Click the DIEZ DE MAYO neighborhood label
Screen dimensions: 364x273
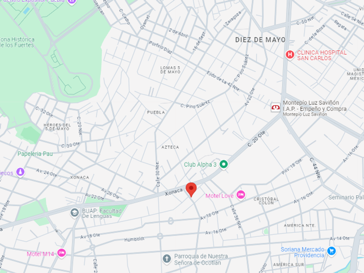coord(260,40)
